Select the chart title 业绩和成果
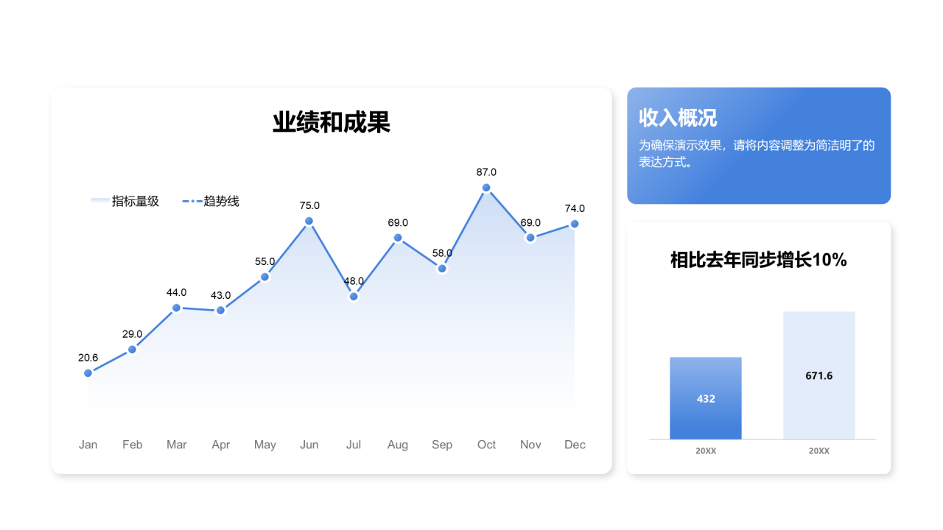This screenshot has width=943, height=530. (332, 122)
